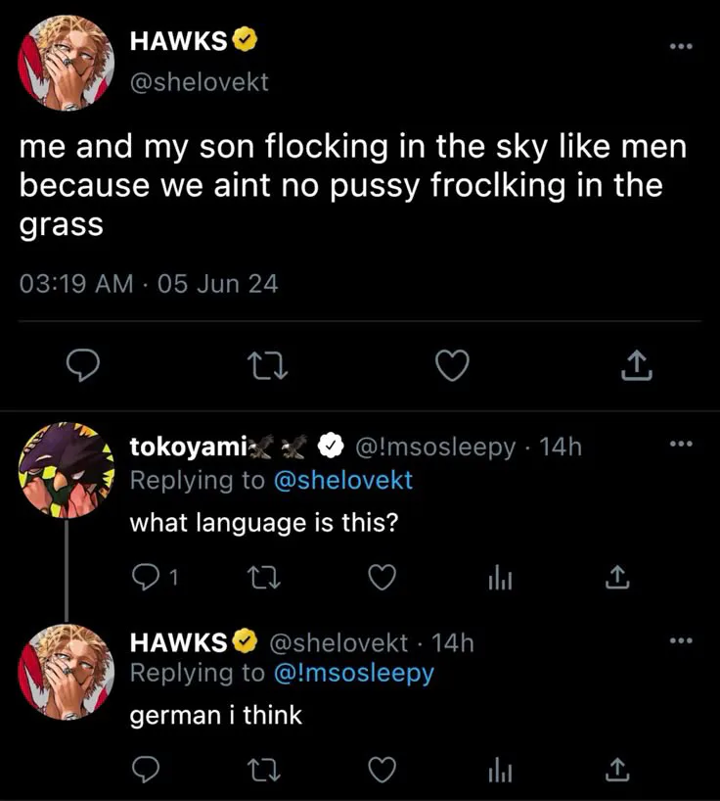Open the @shelovekt mention link under tokoyami
Screen dimensions: 720x801
coord(341,480)
